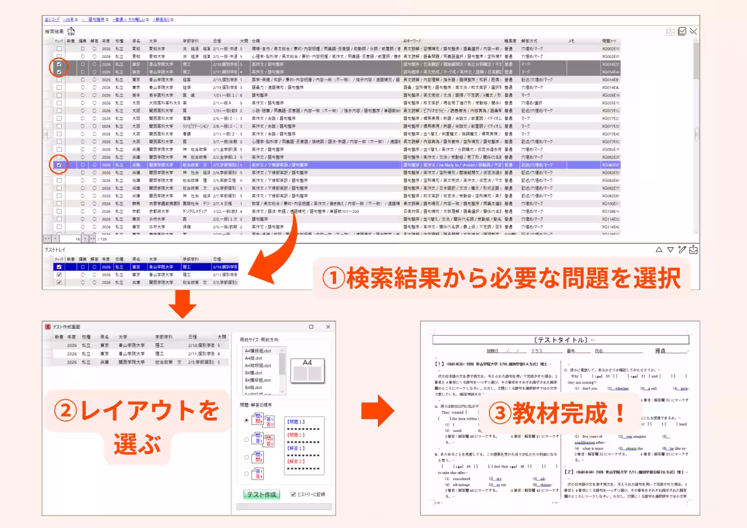
Task: Select the first 問題・解答の順序 radio option
Action: [246, 420]
